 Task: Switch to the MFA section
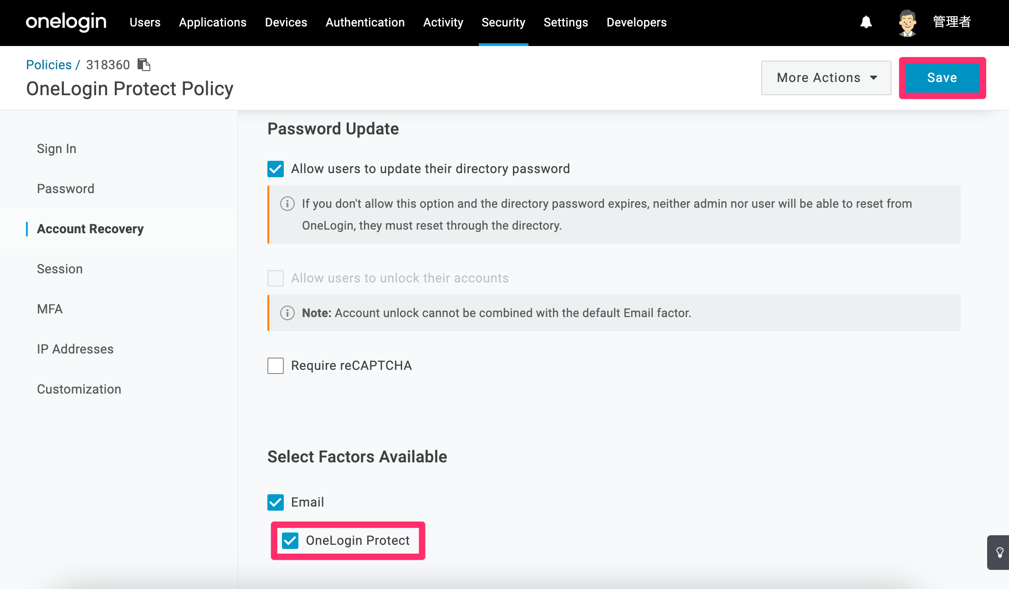click(x=50, y=309)
